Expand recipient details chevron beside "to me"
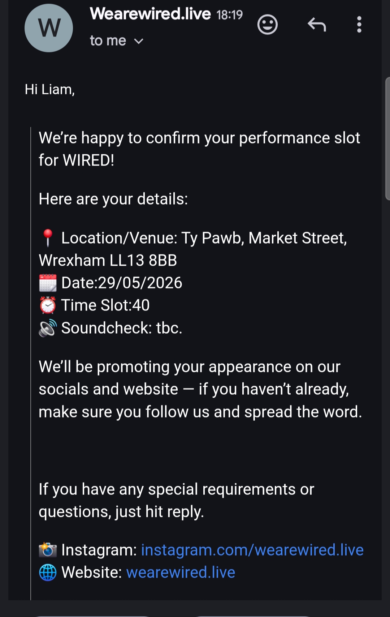This screenshot has width=390, height=617. click(x=139, y=41)
